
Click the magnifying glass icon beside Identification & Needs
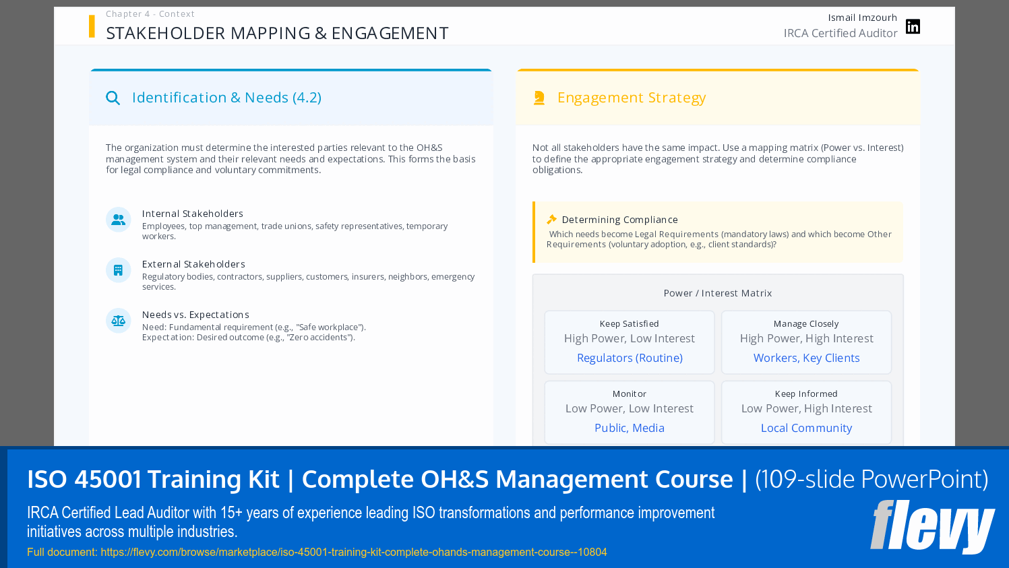[x=113, y=98]
